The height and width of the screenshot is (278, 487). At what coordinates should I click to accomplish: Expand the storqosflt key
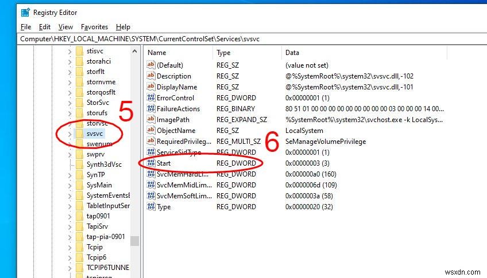[x=70, y=92]
